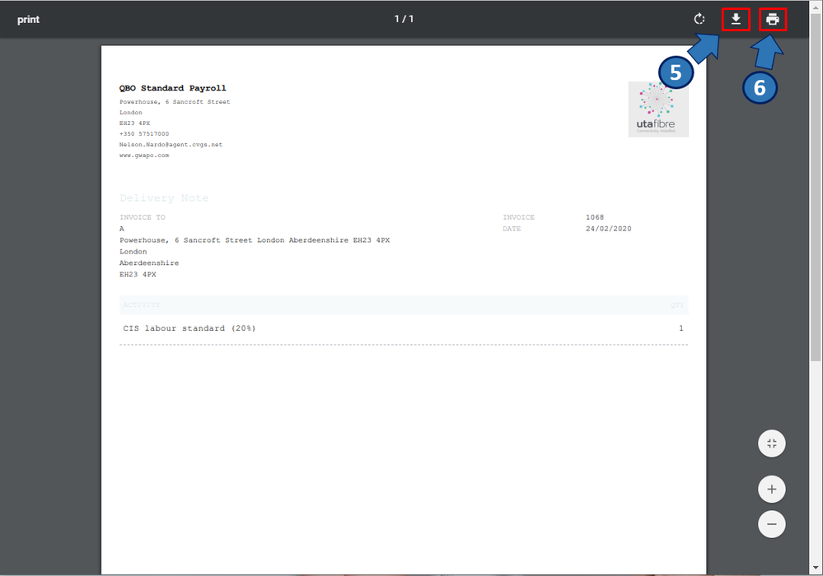
Task: Download the delivery note PDF
Action: [x=736, y=20]
